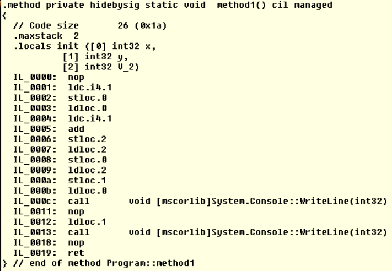Screen dimensions: 392x271
Task: Click the IL_0011 nop instruction
Action: coord(49,212)
